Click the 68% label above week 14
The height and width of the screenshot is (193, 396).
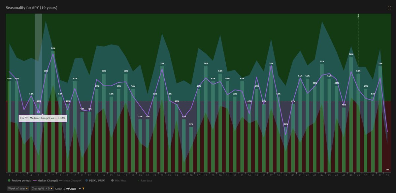pyautogui.click(x=104, y=71)
